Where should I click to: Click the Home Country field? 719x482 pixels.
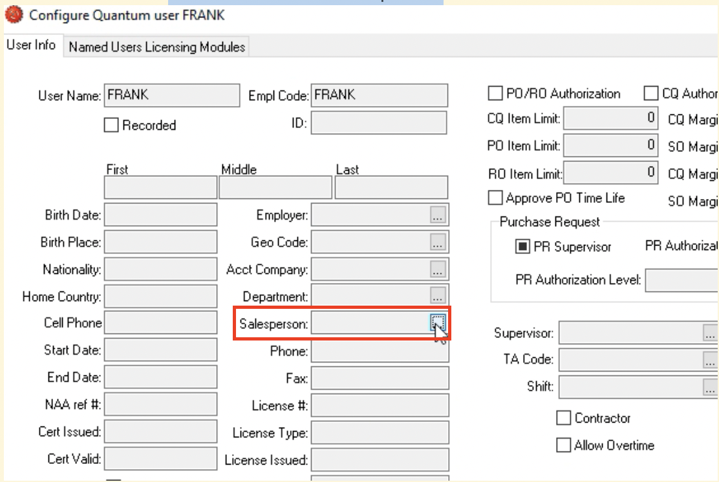[160, 297]
